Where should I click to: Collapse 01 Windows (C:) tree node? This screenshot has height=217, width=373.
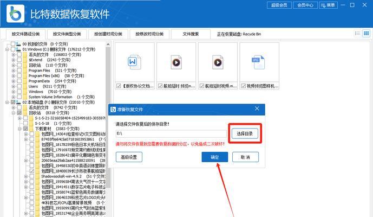click(x=7, y=49)
